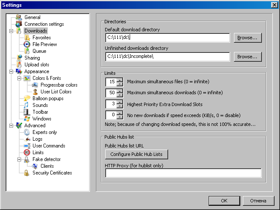Click the Fake detector lock icon
The image size is (280, 210).
point(27,159)
